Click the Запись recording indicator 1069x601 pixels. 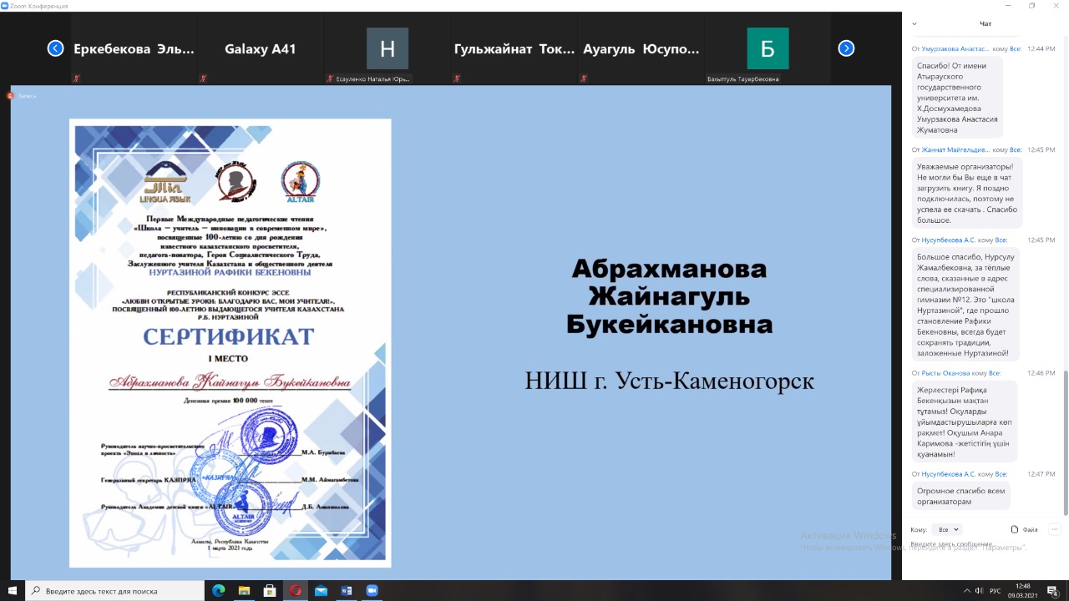click(21, 96)
